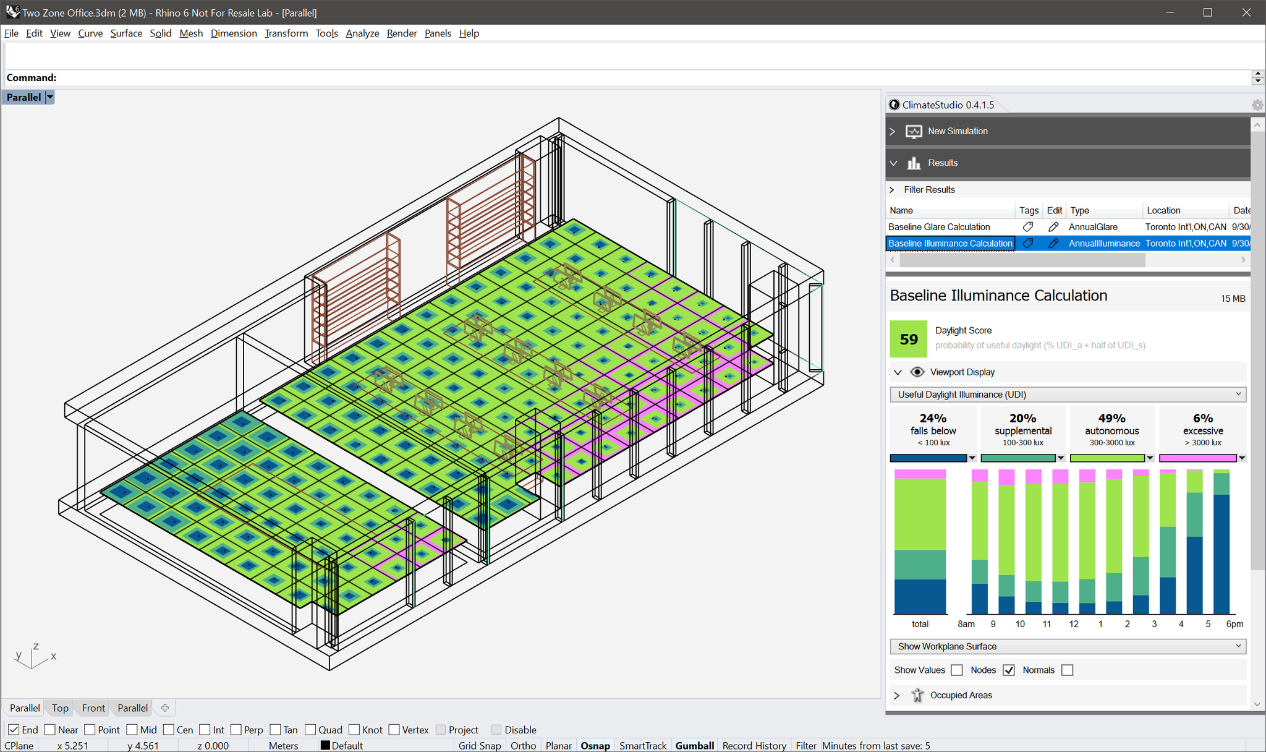Open Show Workplane Surface dropdown
Image resolution: width=1266 pixels, height=752 pixels.
tap(1068, 647)
